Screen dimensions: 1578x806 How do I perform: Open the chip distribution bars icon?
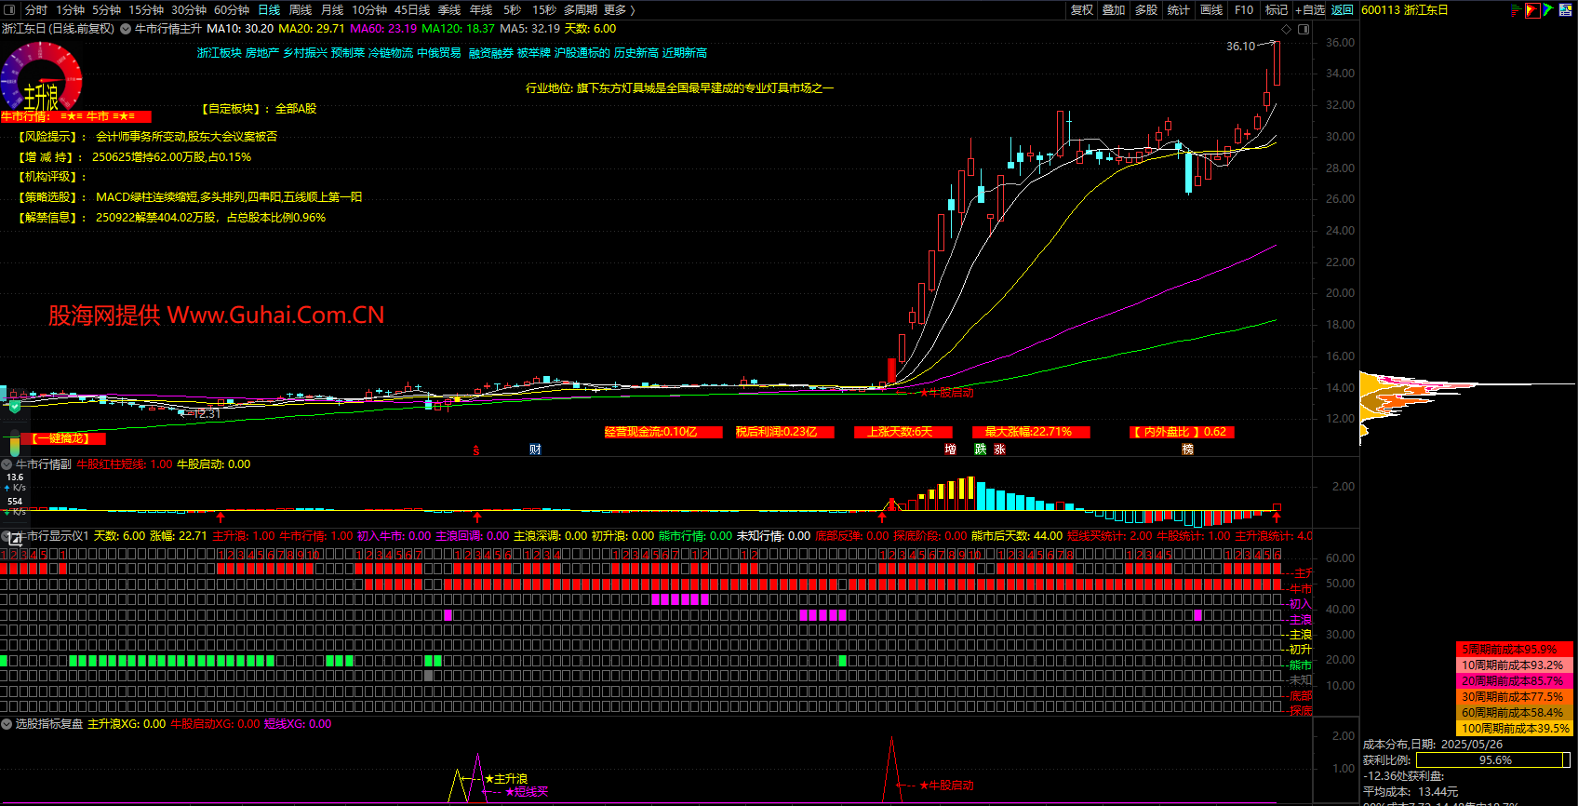pyautogui.click(x=1516, y=9)
